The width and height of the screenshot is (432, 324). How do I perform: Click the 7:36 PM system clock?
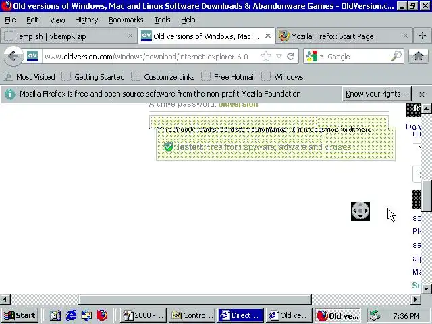click(x=406, y=316)
